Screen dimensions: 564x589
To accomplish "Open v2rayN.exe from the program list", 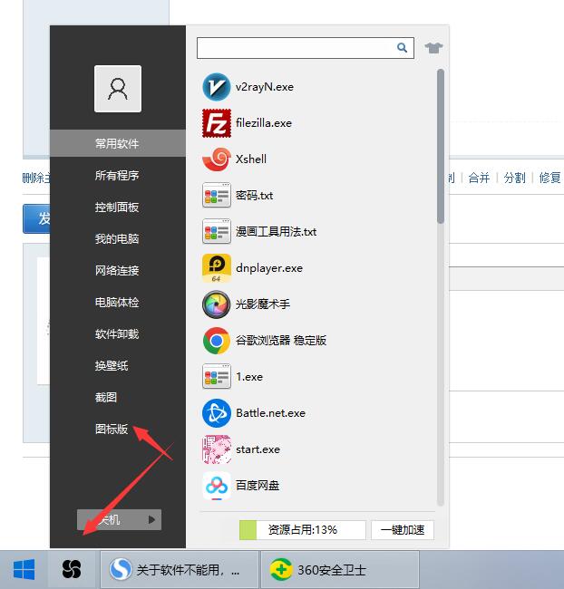I will tap(217, 87).
